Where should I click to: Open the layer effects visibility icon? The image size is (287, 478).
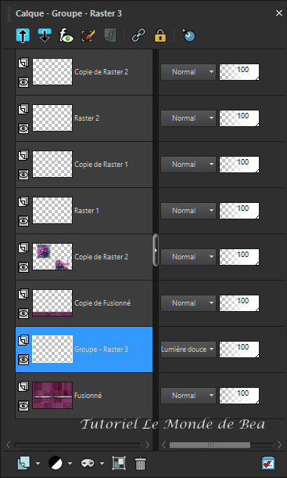[66, 36]
